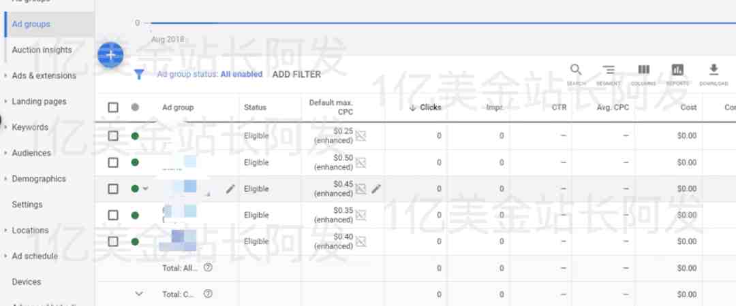The width and height of the screenshot is (736, 306).
Task: Tick the checkbox for the $0.50 row
Action: tap(113, 163)
